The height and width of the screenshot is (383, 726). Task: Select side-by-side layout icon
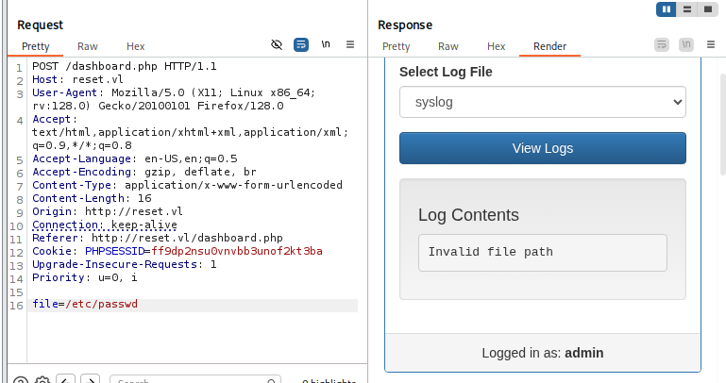[667, 9]
